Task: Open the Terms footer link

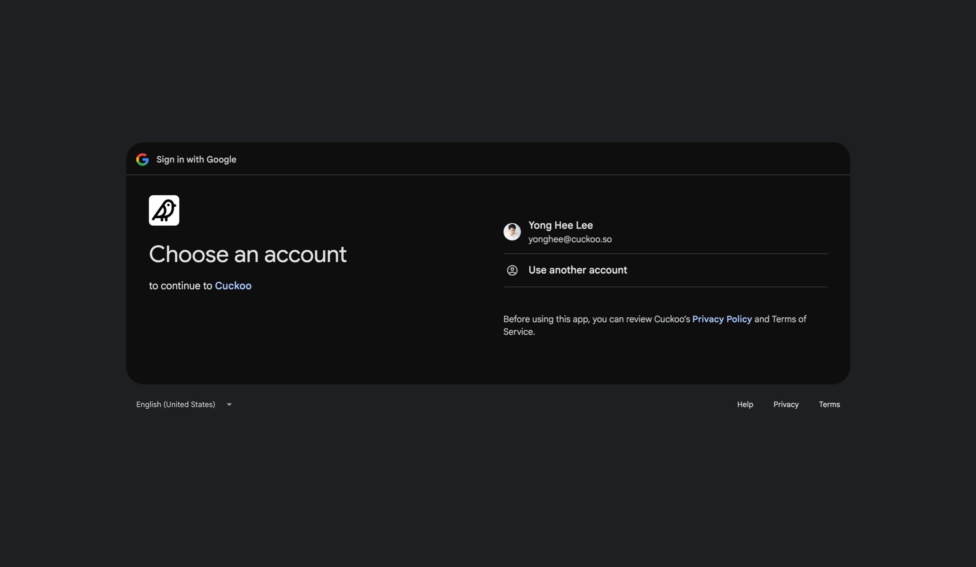Action: coord(829,405)
